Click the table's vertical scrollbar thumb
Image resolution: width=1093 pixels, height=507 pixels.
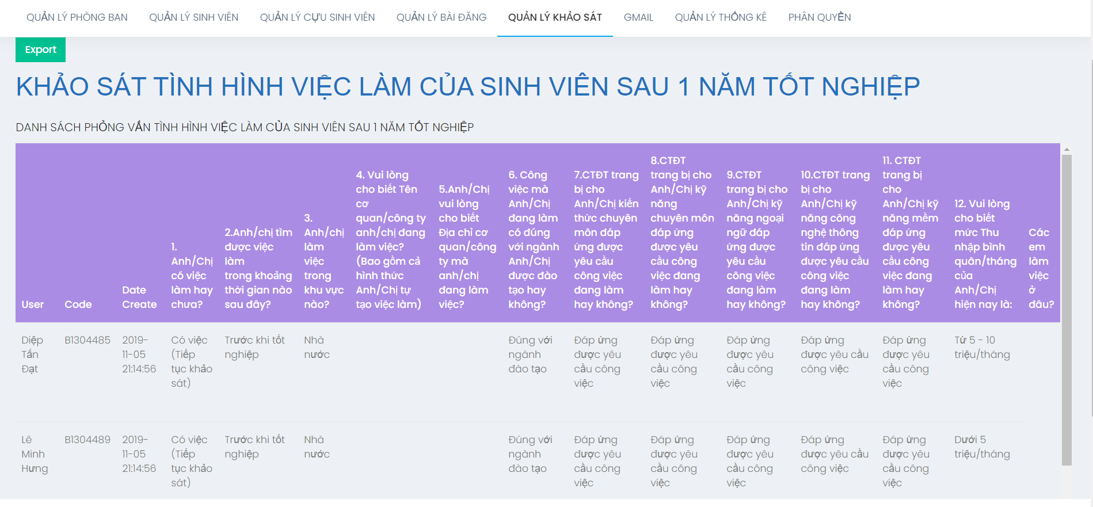1067,311
